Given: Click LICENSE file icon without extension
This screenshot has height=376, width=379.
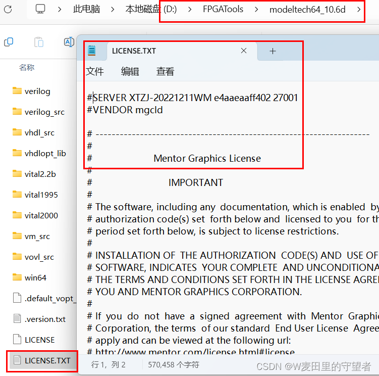Looking at the screenshot, I should point(17,339).
